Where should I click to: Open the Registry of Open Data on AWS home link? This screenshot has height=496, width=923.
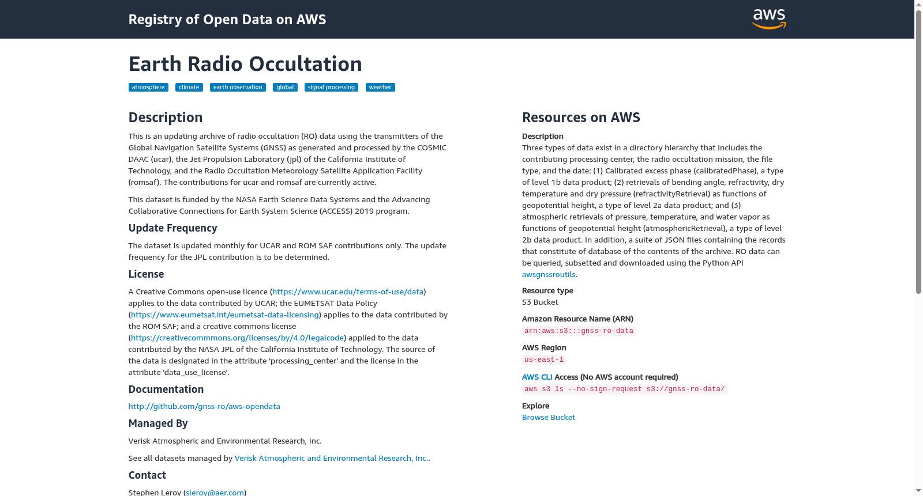tap(227, 20)
